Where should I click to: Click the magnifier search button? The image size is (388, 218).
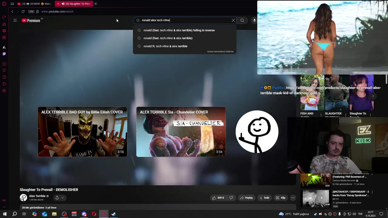pos(242,20)
